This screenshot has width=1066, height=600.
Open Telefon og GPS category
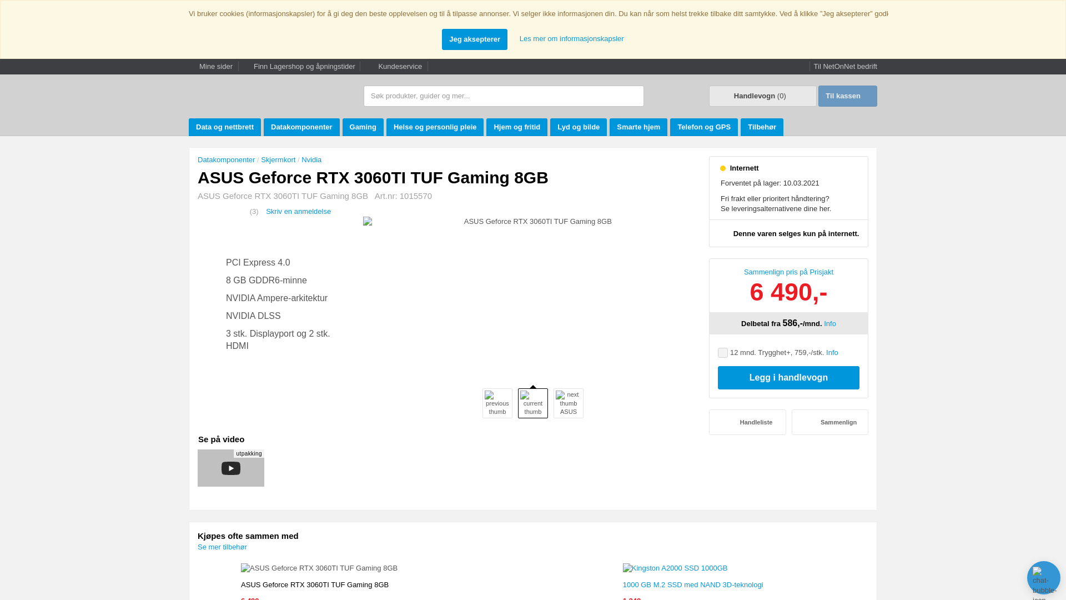pyautogui.click(x=703, y=127)
